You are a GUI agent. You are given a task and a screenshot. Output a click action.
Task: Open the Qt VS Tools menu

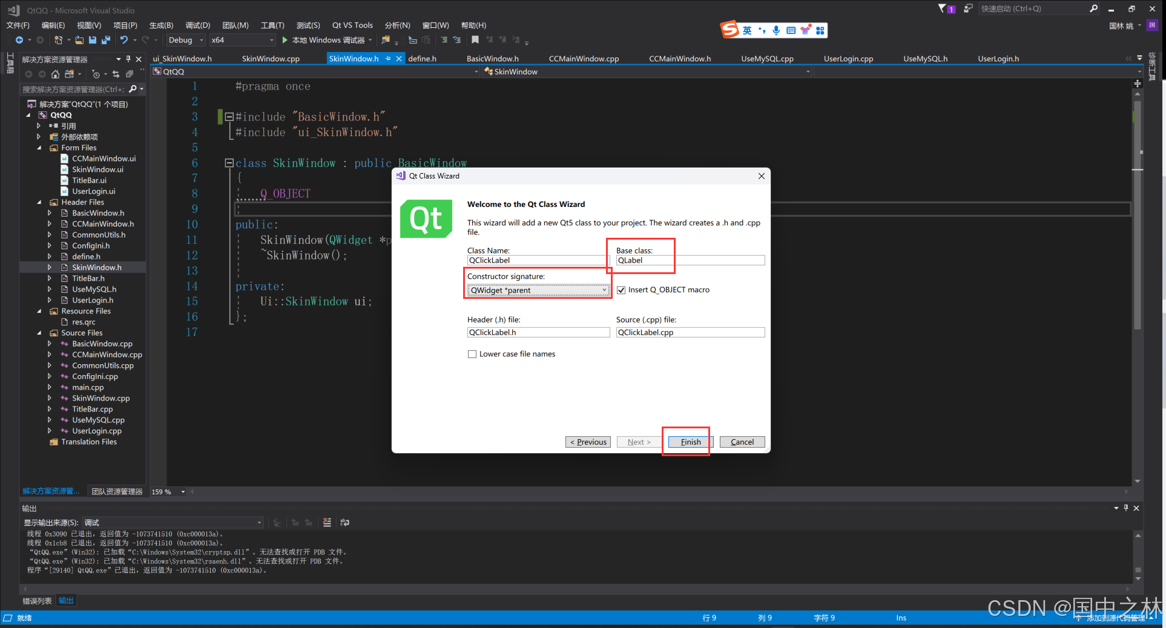[352, 25]
